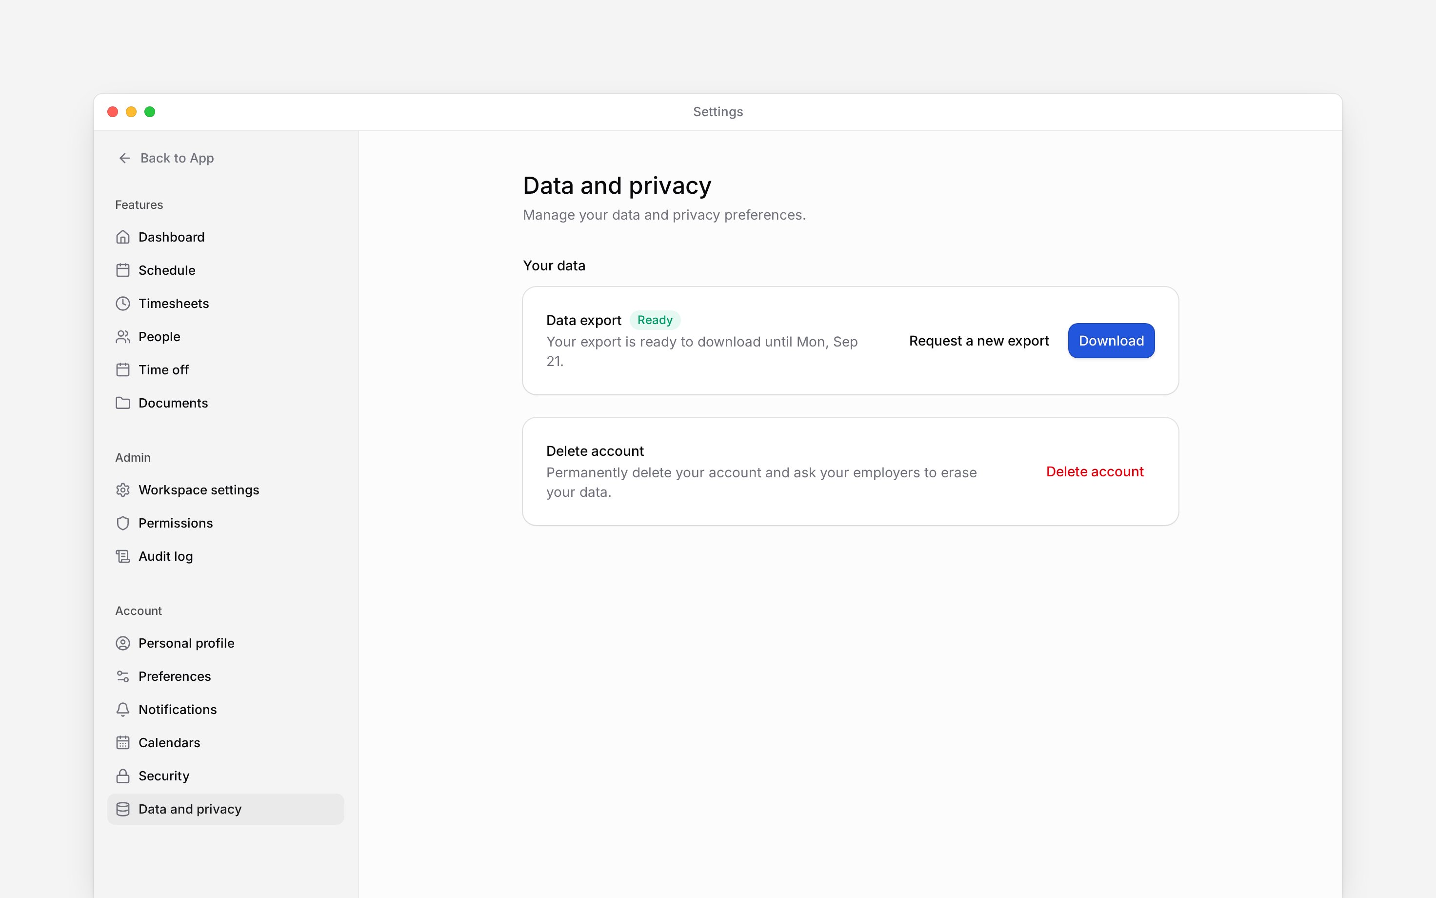Select People in the sidebar

225,337
